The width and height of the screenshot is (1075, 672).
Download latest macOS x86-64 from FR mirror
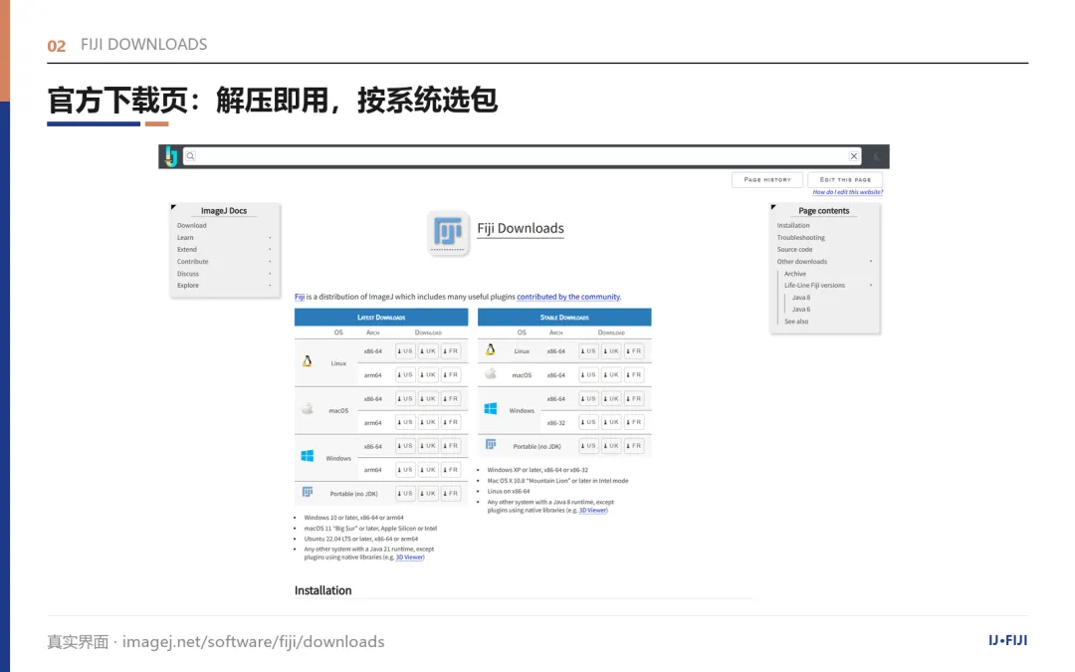[451, 398]
